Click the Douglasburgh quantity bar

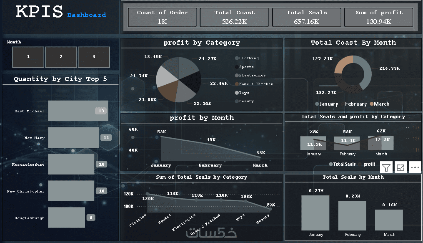(66, 218)
